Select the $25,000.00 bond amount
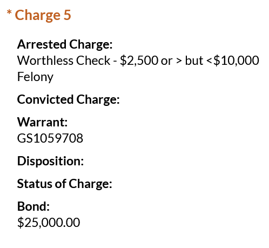This screenshot has width=269, height=248. click(x=49, y=223)
